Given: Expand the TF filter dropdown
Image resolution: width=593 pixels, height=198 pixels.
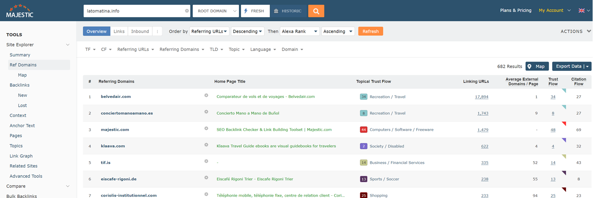Looking at the screenshot, I should click(x=90, y=50).
